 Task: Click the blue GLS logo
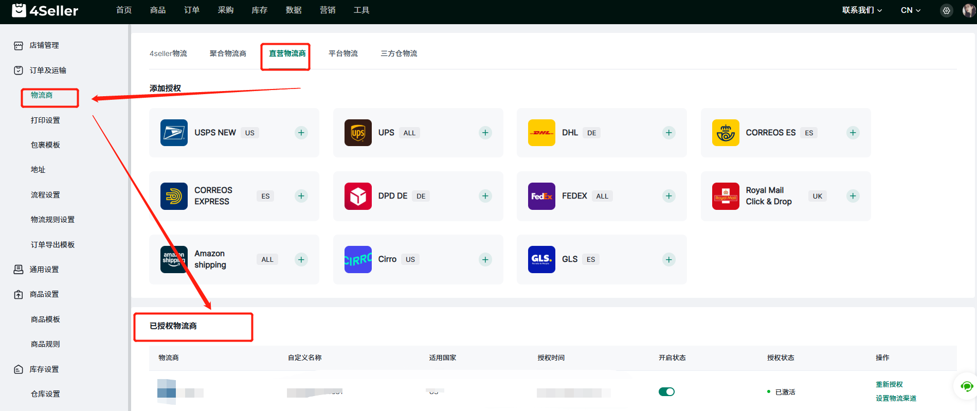click(541, 259)
